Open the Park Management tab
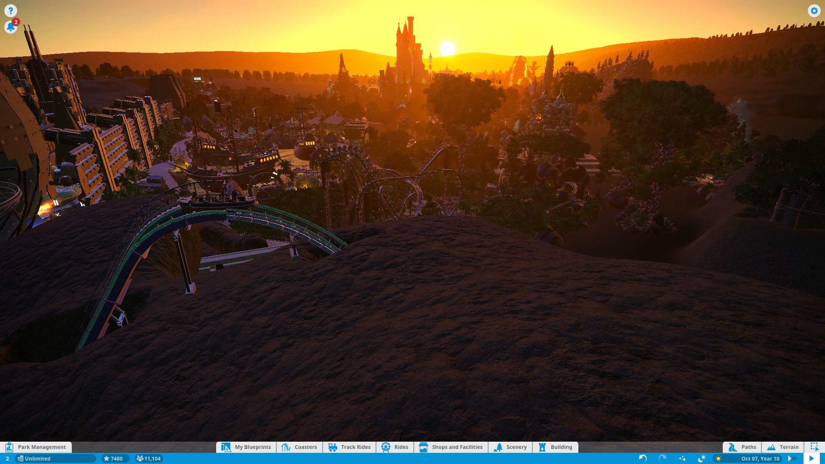 coord(36,447)
